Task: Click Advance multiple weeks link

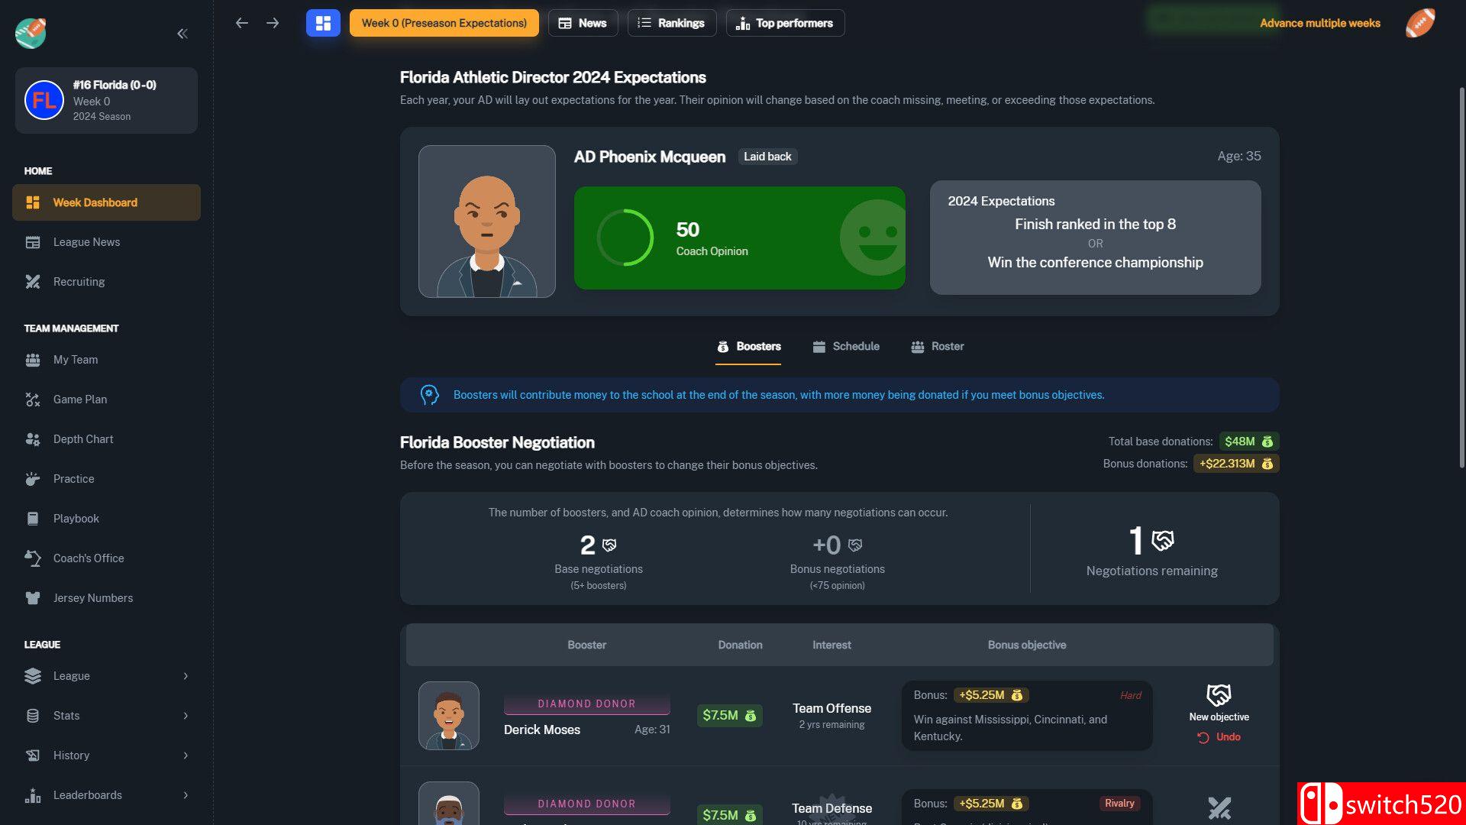Action: click(x=1319, y=23)
